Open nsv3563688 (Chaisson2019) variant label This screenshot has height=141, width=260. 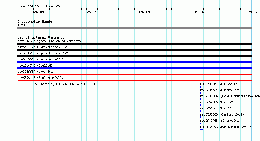222,114
